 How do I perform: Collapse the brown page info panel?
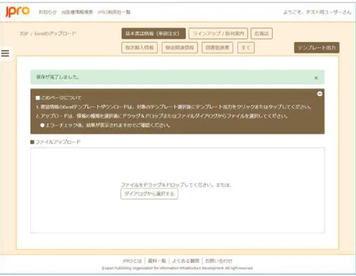click(x=320, y=94)
